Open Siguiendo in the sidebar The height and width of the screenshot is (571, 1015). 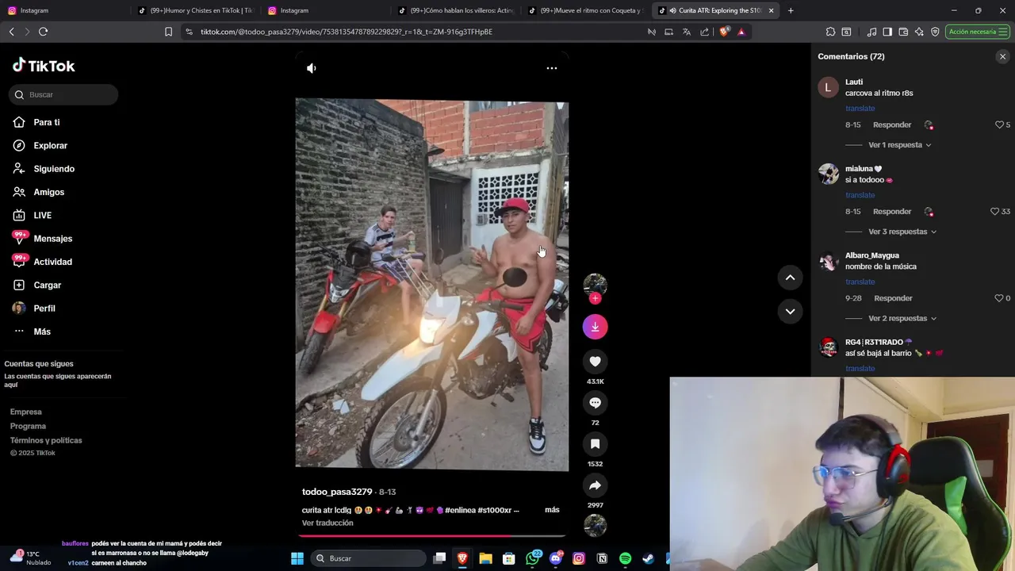54,169
